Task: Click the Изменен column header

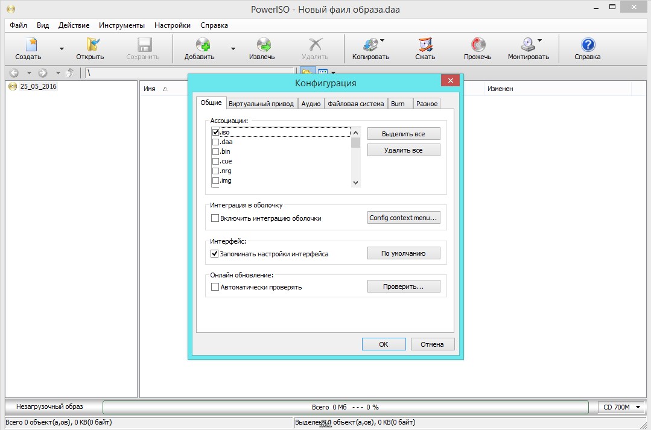Action: click(x=500, y=89)
